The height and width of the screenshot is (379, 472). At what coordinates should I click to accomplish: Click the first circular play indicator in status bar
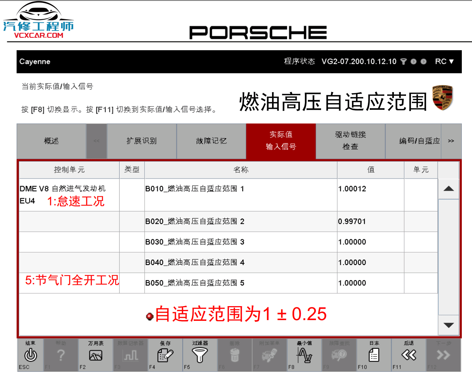413,61
